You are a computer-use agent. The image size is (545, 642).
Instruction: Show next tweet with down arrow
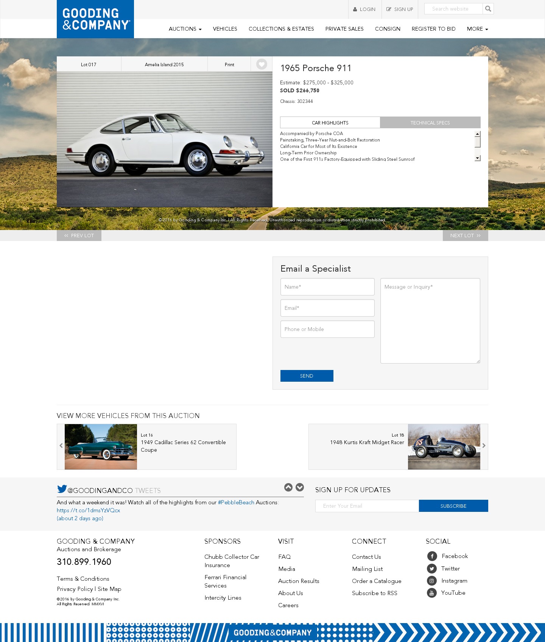click(300, 487)
